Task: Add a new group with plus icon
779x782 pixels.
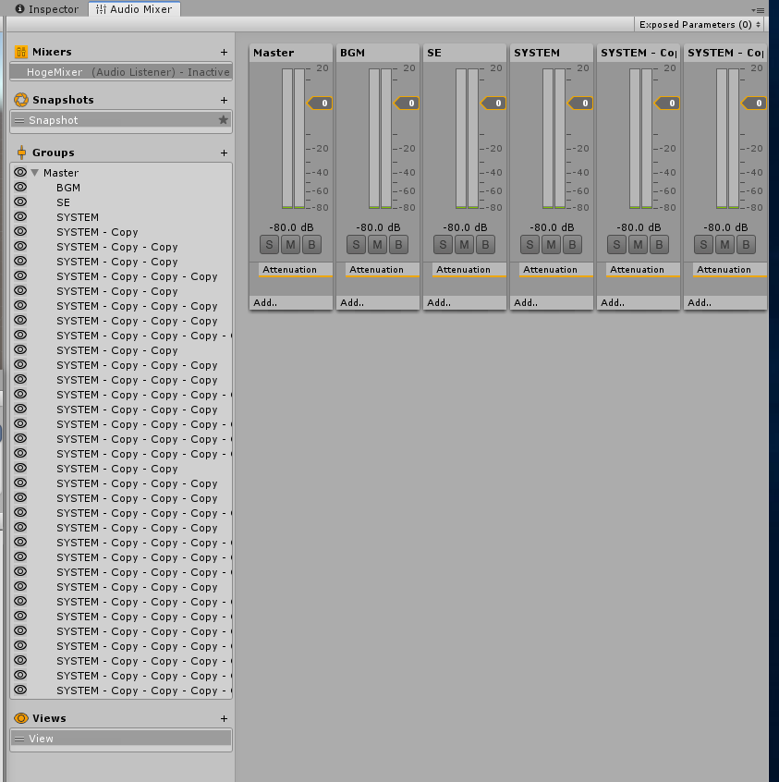Action: [x=224, y=153]
